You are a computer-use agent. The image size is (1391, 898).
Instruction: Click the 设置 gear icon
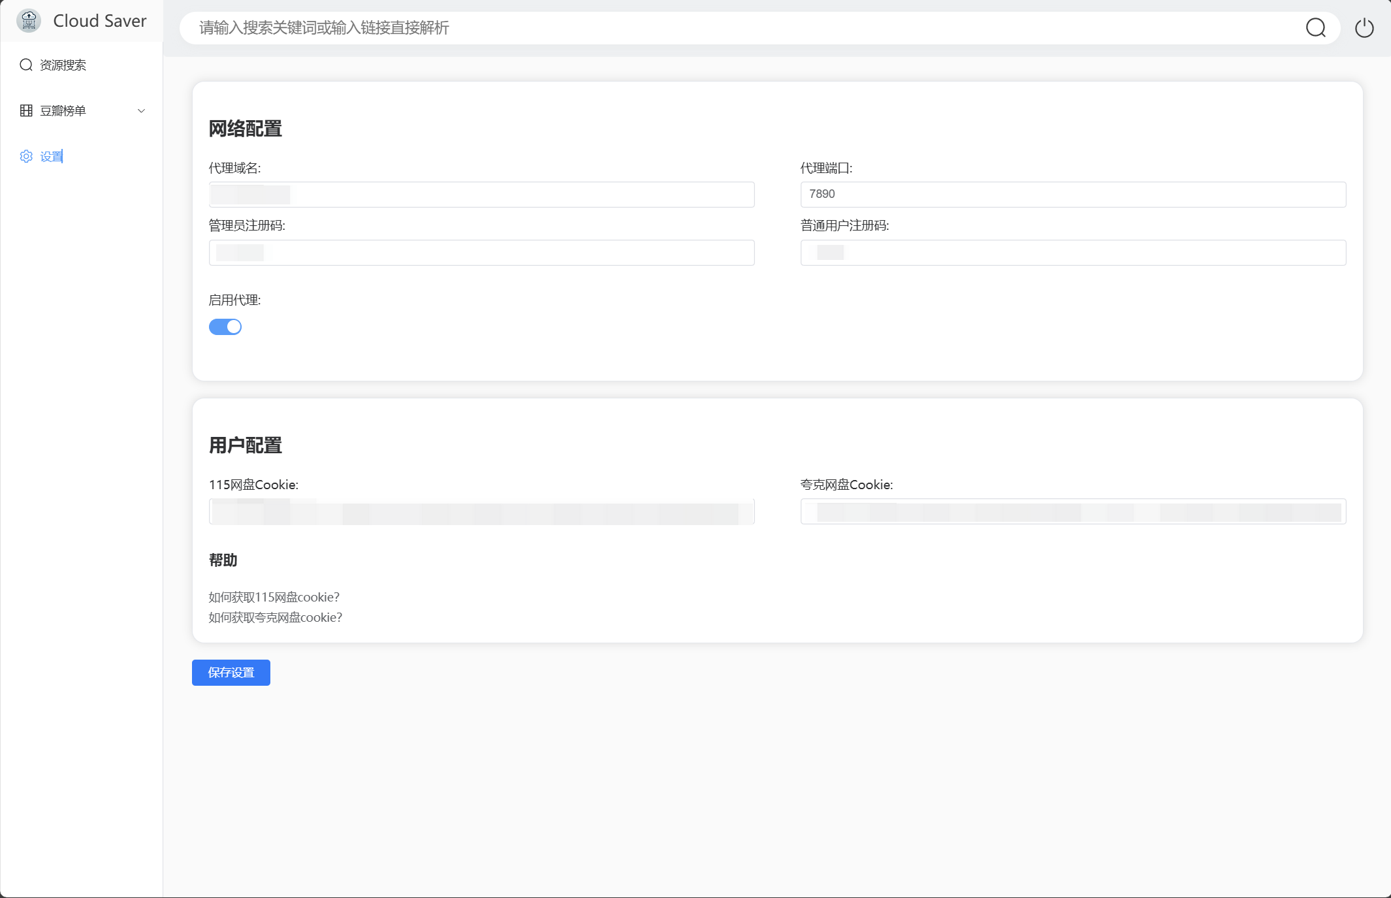[x=26, y=156]
